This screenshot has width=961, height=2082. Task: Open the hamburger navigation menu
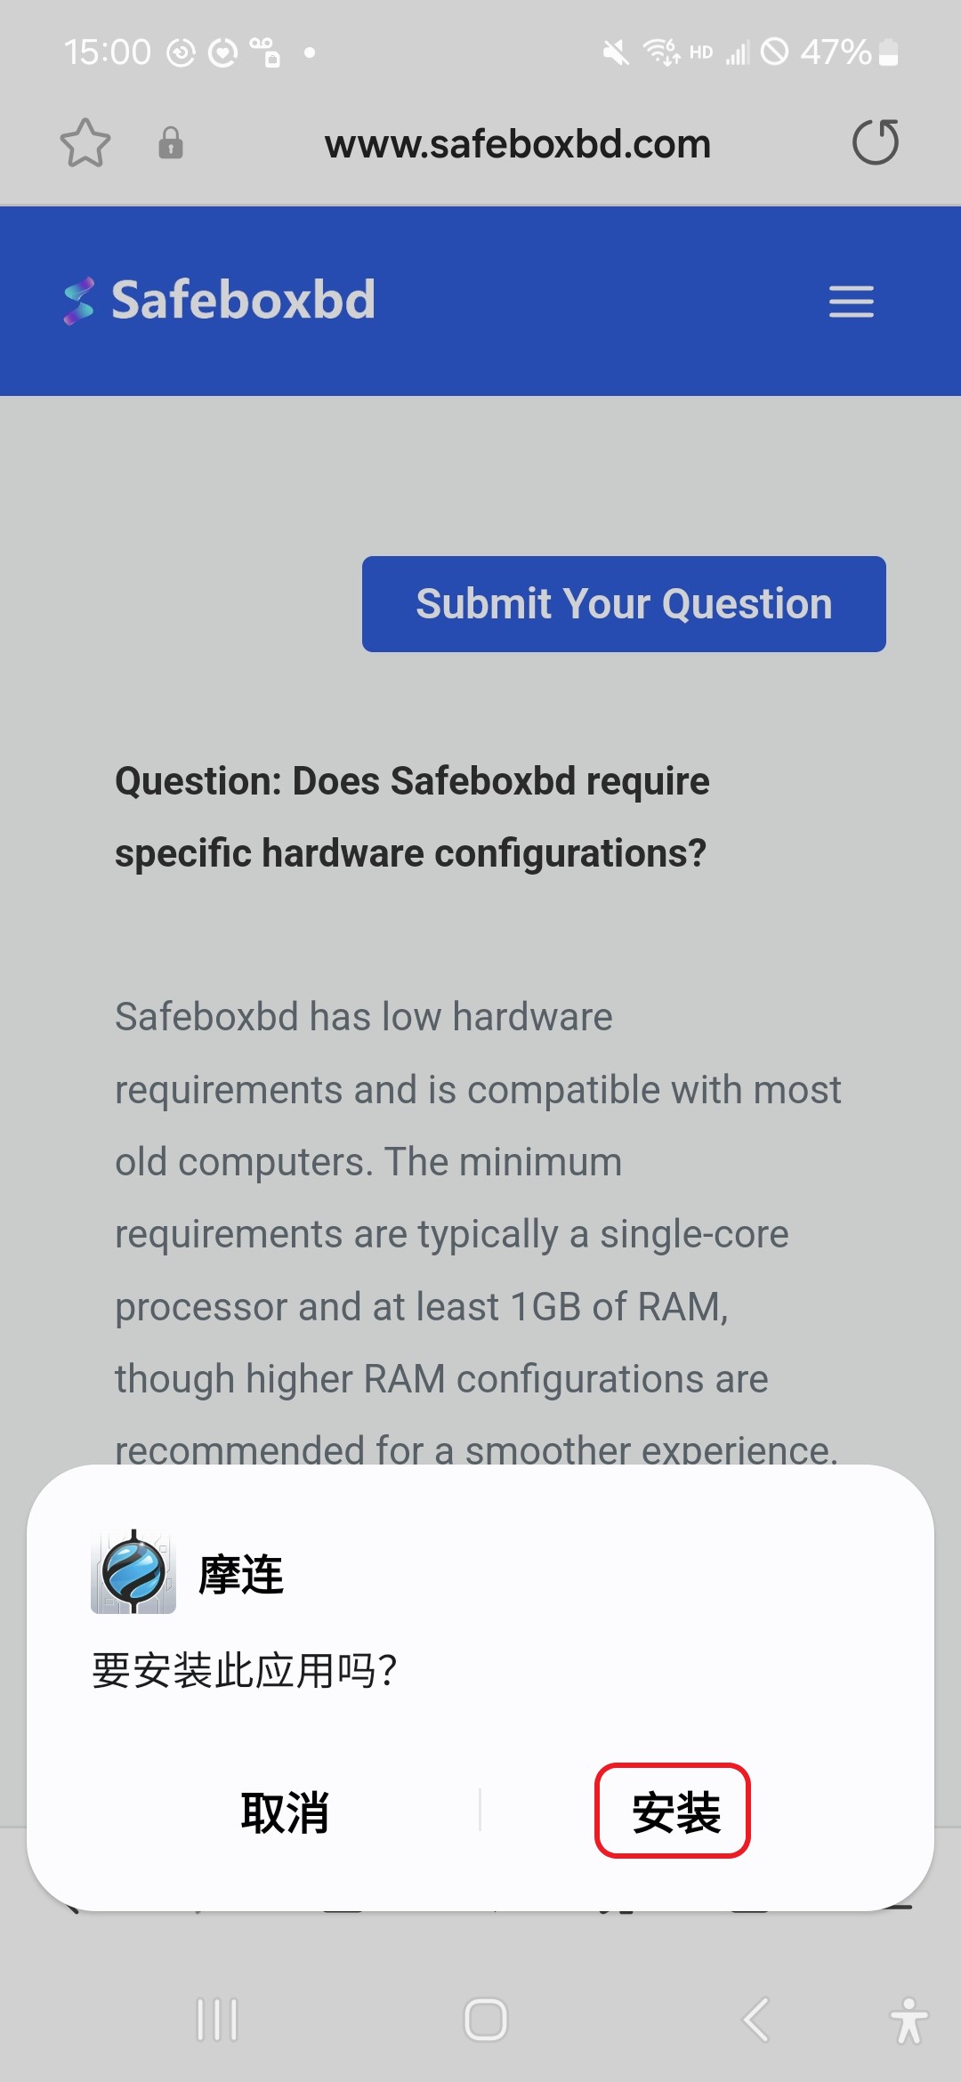tap(851, 302)
